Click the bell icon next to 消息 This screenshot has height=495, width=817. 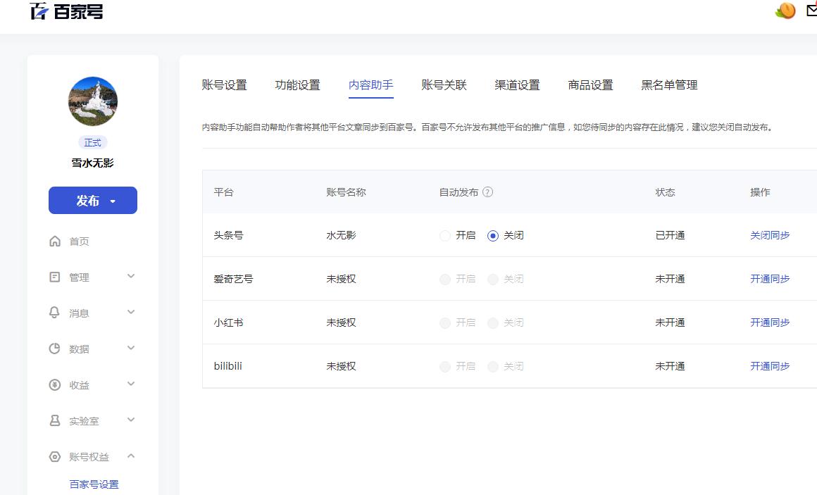(x=55, y=313)
